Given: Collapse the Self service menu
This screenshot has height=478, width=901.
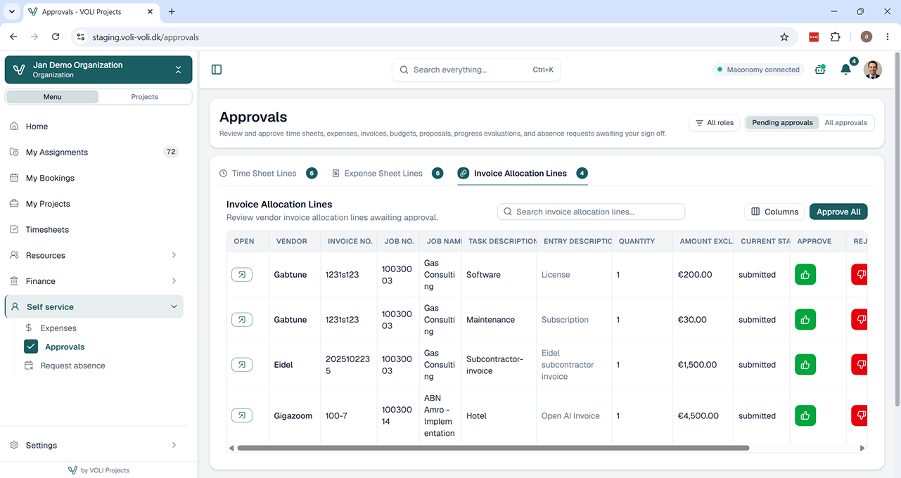Looking at the screenshot, I should pos(94,306).
